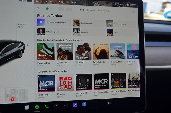Click 'Chill 2023' title below cover
This screenshot has height=113, width=171.
click(132, 61)
